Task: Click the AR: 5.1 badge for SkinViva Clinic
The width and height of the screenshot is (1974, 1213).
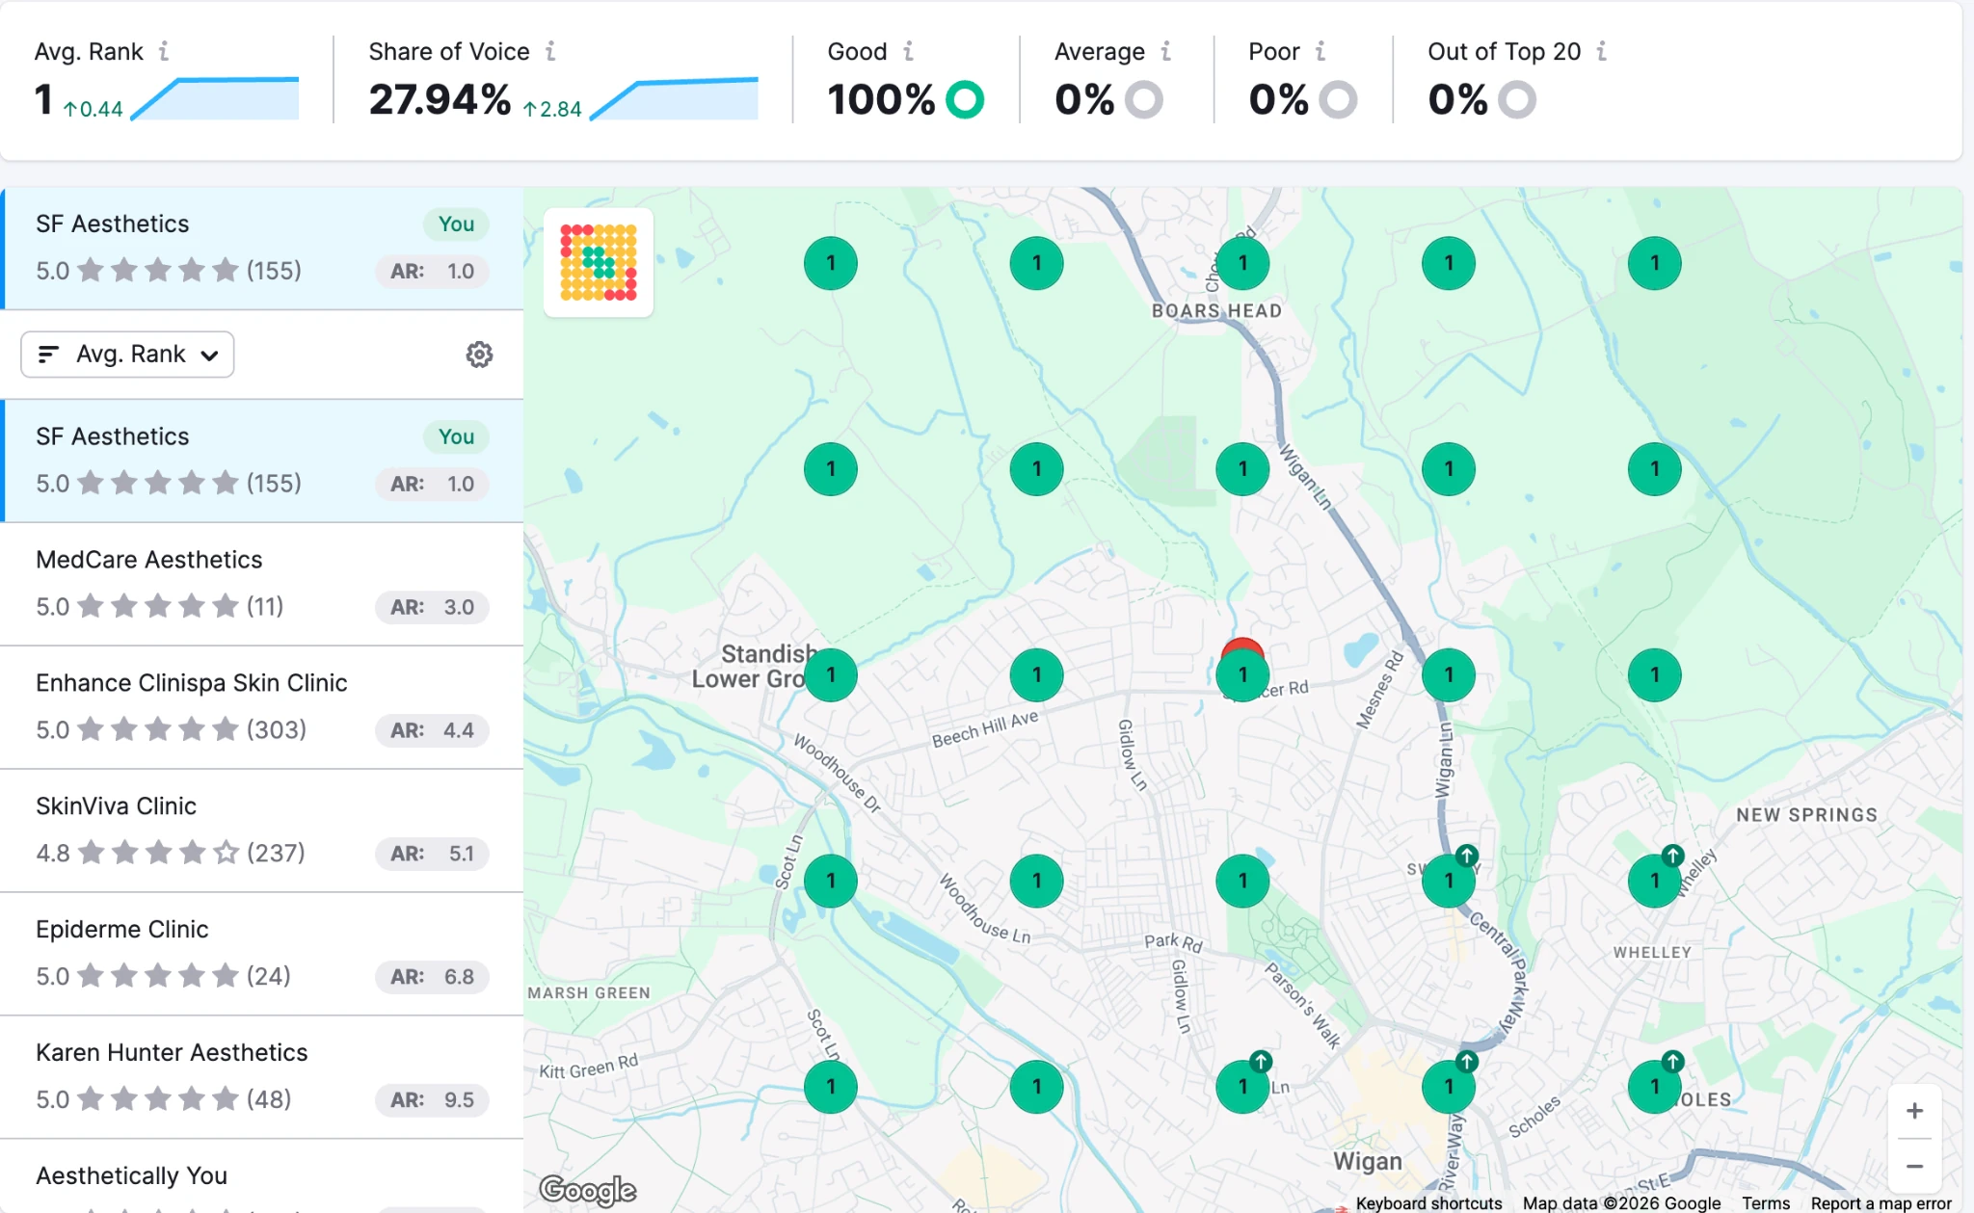Action: (432, 854)
